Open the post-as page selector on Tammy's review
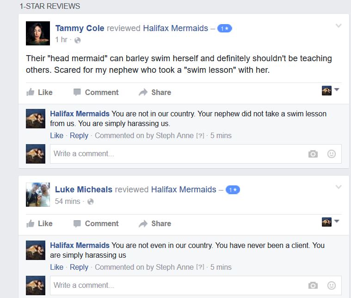Viewport: 351px width, 298px height. (331, 90)
